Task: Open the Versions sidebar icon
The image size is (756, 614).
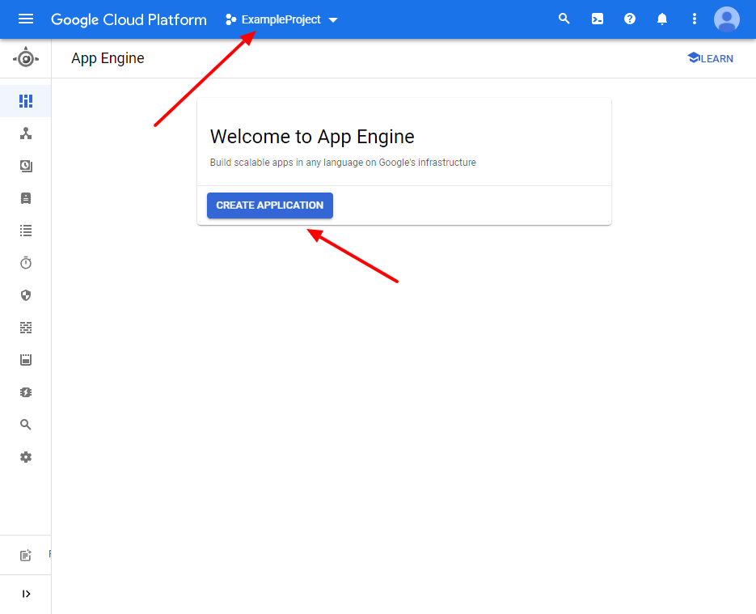Action: pos(26,166)
